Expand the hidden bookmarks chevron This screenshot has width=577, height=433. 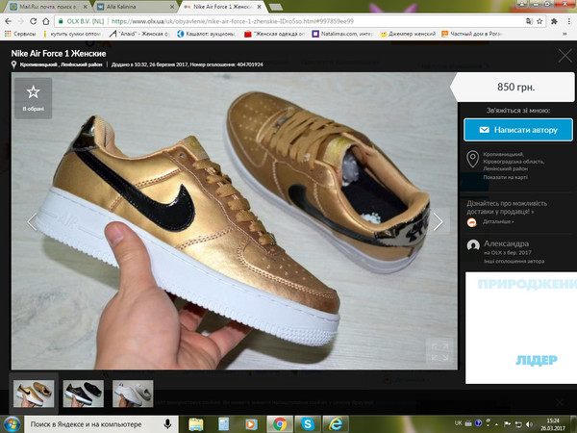pos(564,34)
